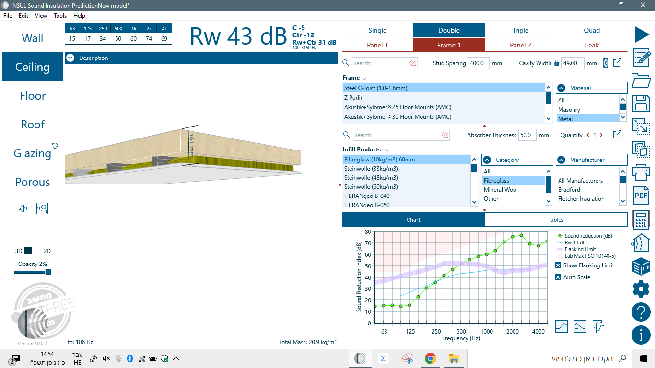Viewport: 655px width, 368px height.
Task: Click the Stud Spacing input field
Action: (478, 63)
